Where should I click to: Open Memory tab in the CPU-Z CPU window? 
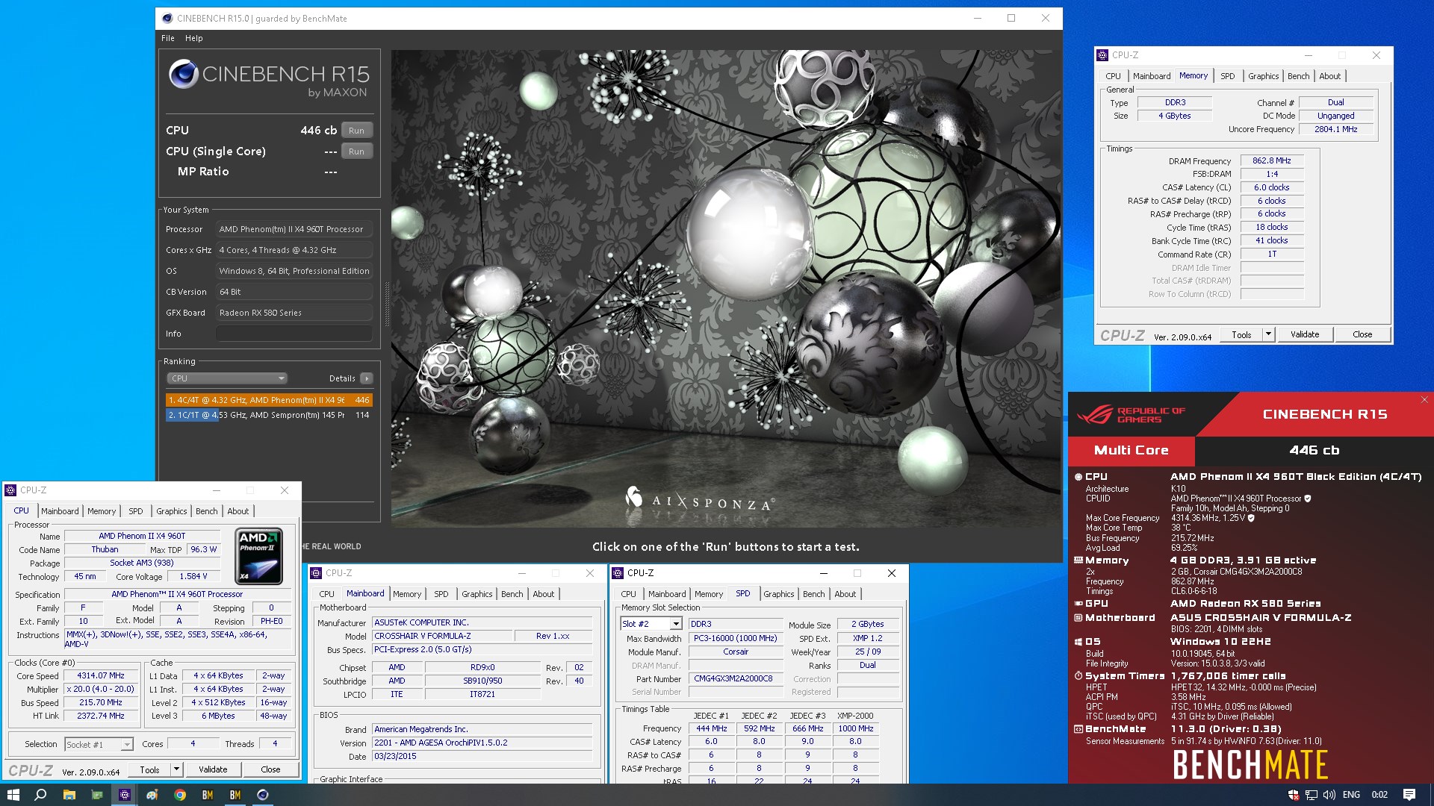click(102, 511)
